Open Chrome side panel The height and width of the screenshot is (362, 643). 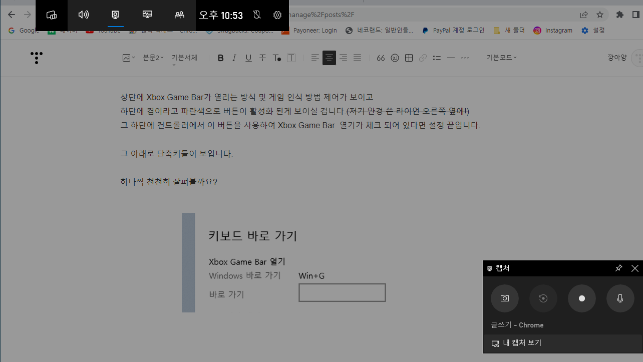click(x=636, y=15)
